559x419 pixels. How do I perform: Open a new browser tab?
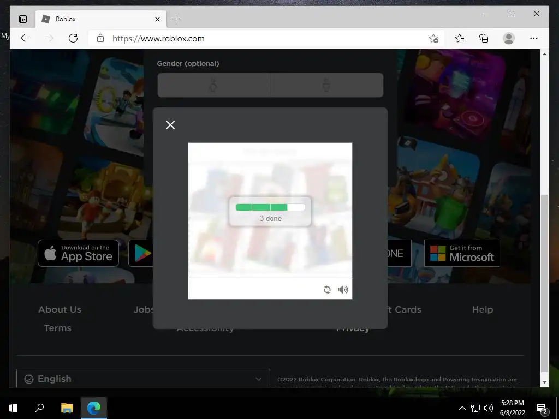[x=176, y=19]
